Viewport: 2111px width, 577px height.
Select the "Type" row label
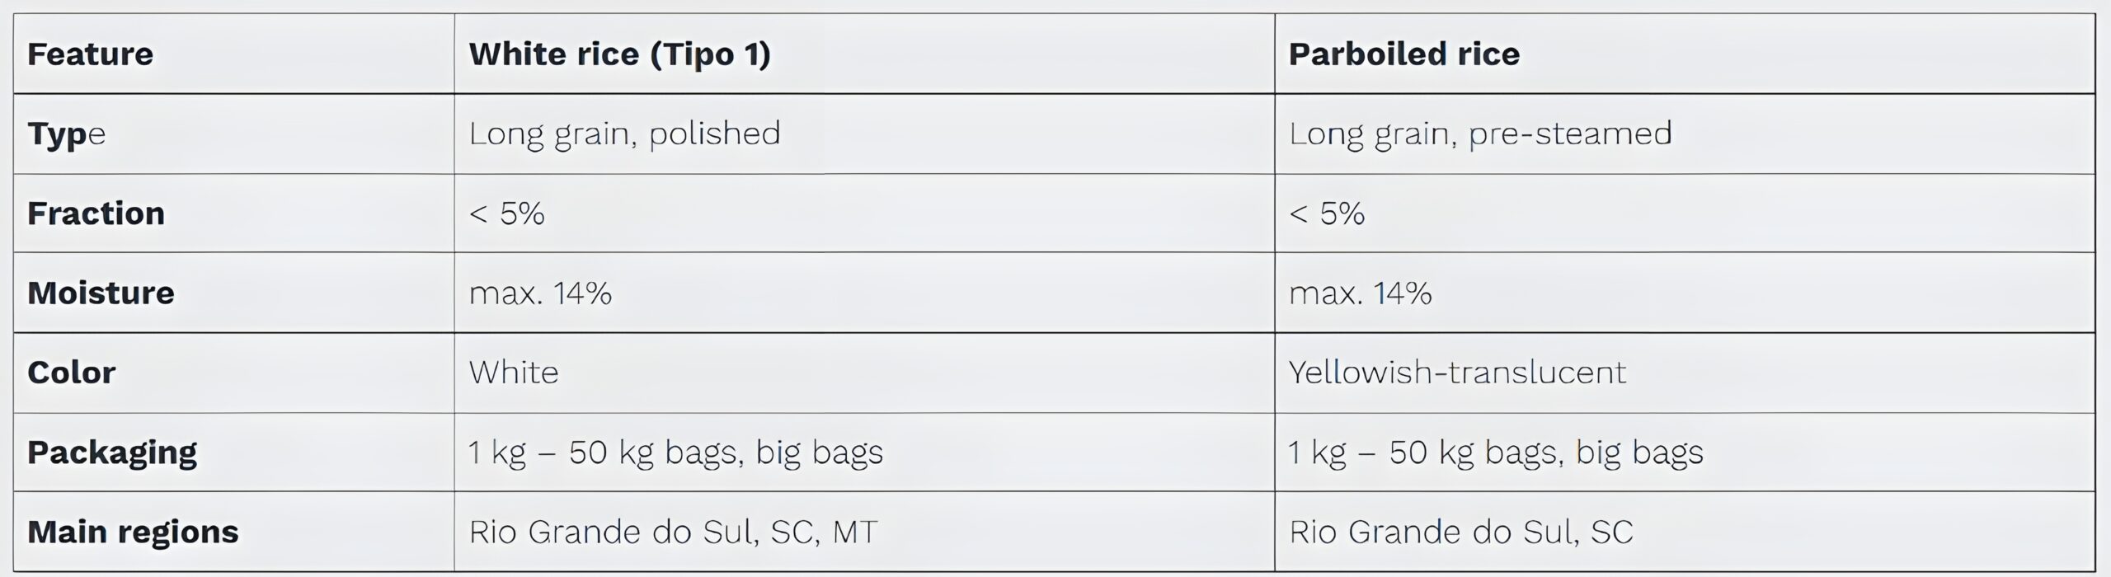(67, 134)
